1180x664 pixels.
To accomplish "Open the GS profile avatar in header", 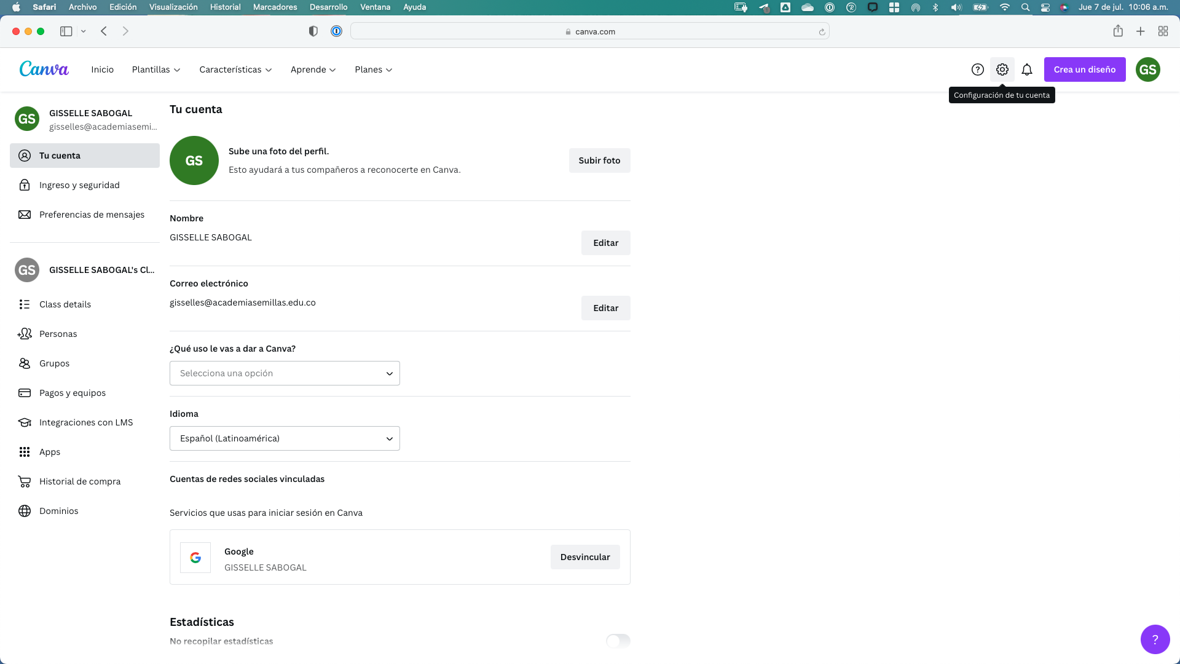I will (1147, 69).
